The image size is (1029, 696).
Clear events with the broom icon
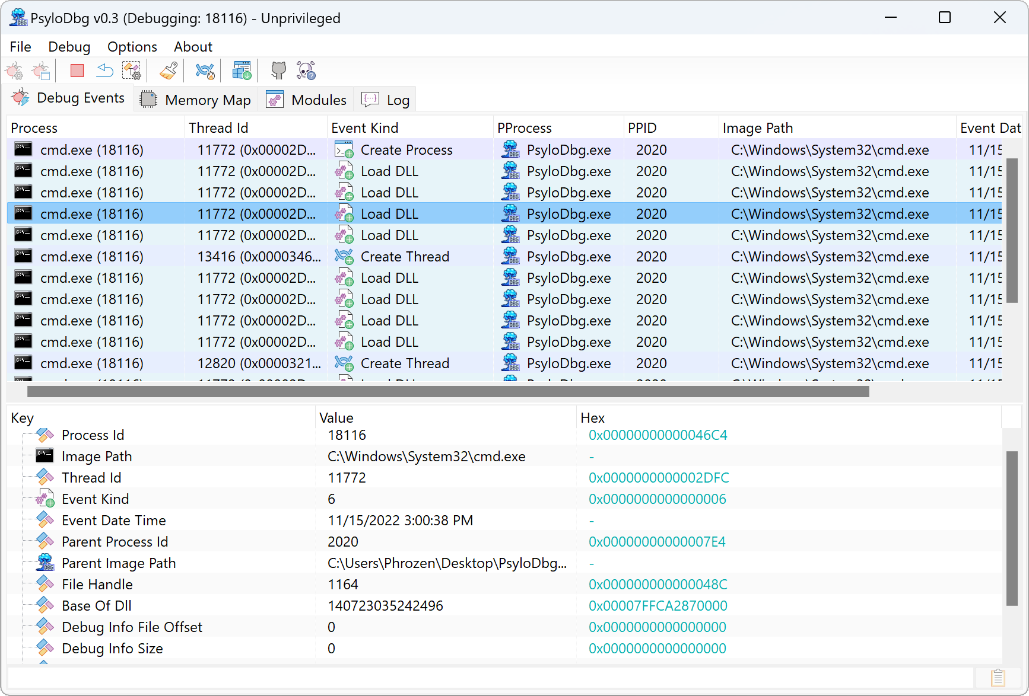click(169, 71)
